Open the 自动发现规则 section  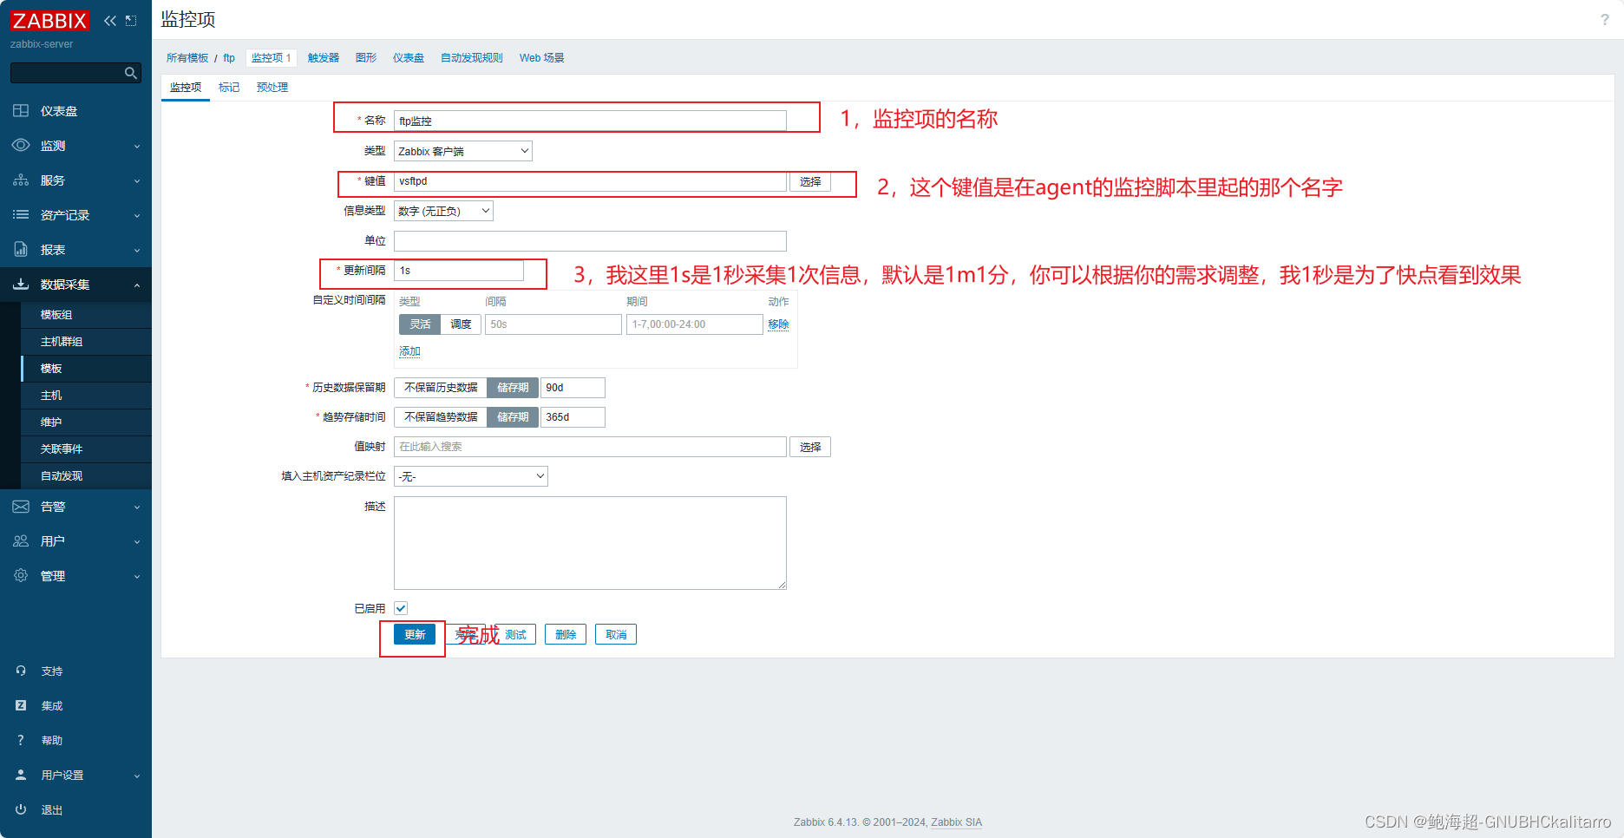(x=472, y=58)
